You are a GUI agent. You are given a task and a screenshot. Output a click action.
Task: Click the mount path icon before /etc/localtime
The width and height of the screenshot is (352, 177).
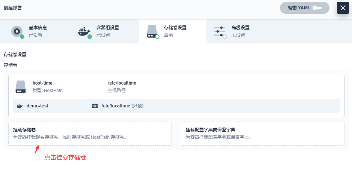coord(95,106)
